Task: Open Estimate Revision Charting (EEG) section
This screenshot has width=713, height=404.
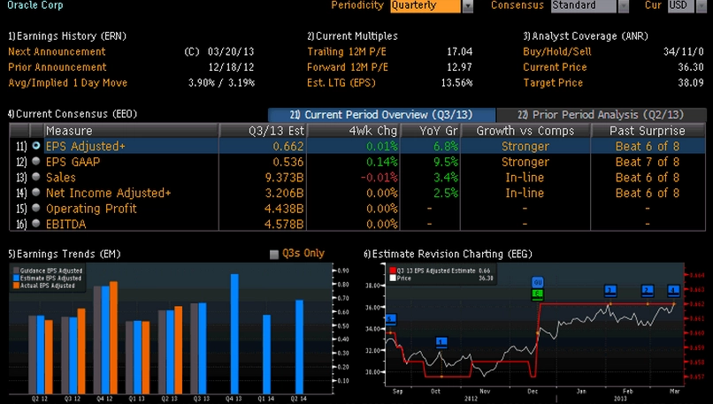Action: 448,254
